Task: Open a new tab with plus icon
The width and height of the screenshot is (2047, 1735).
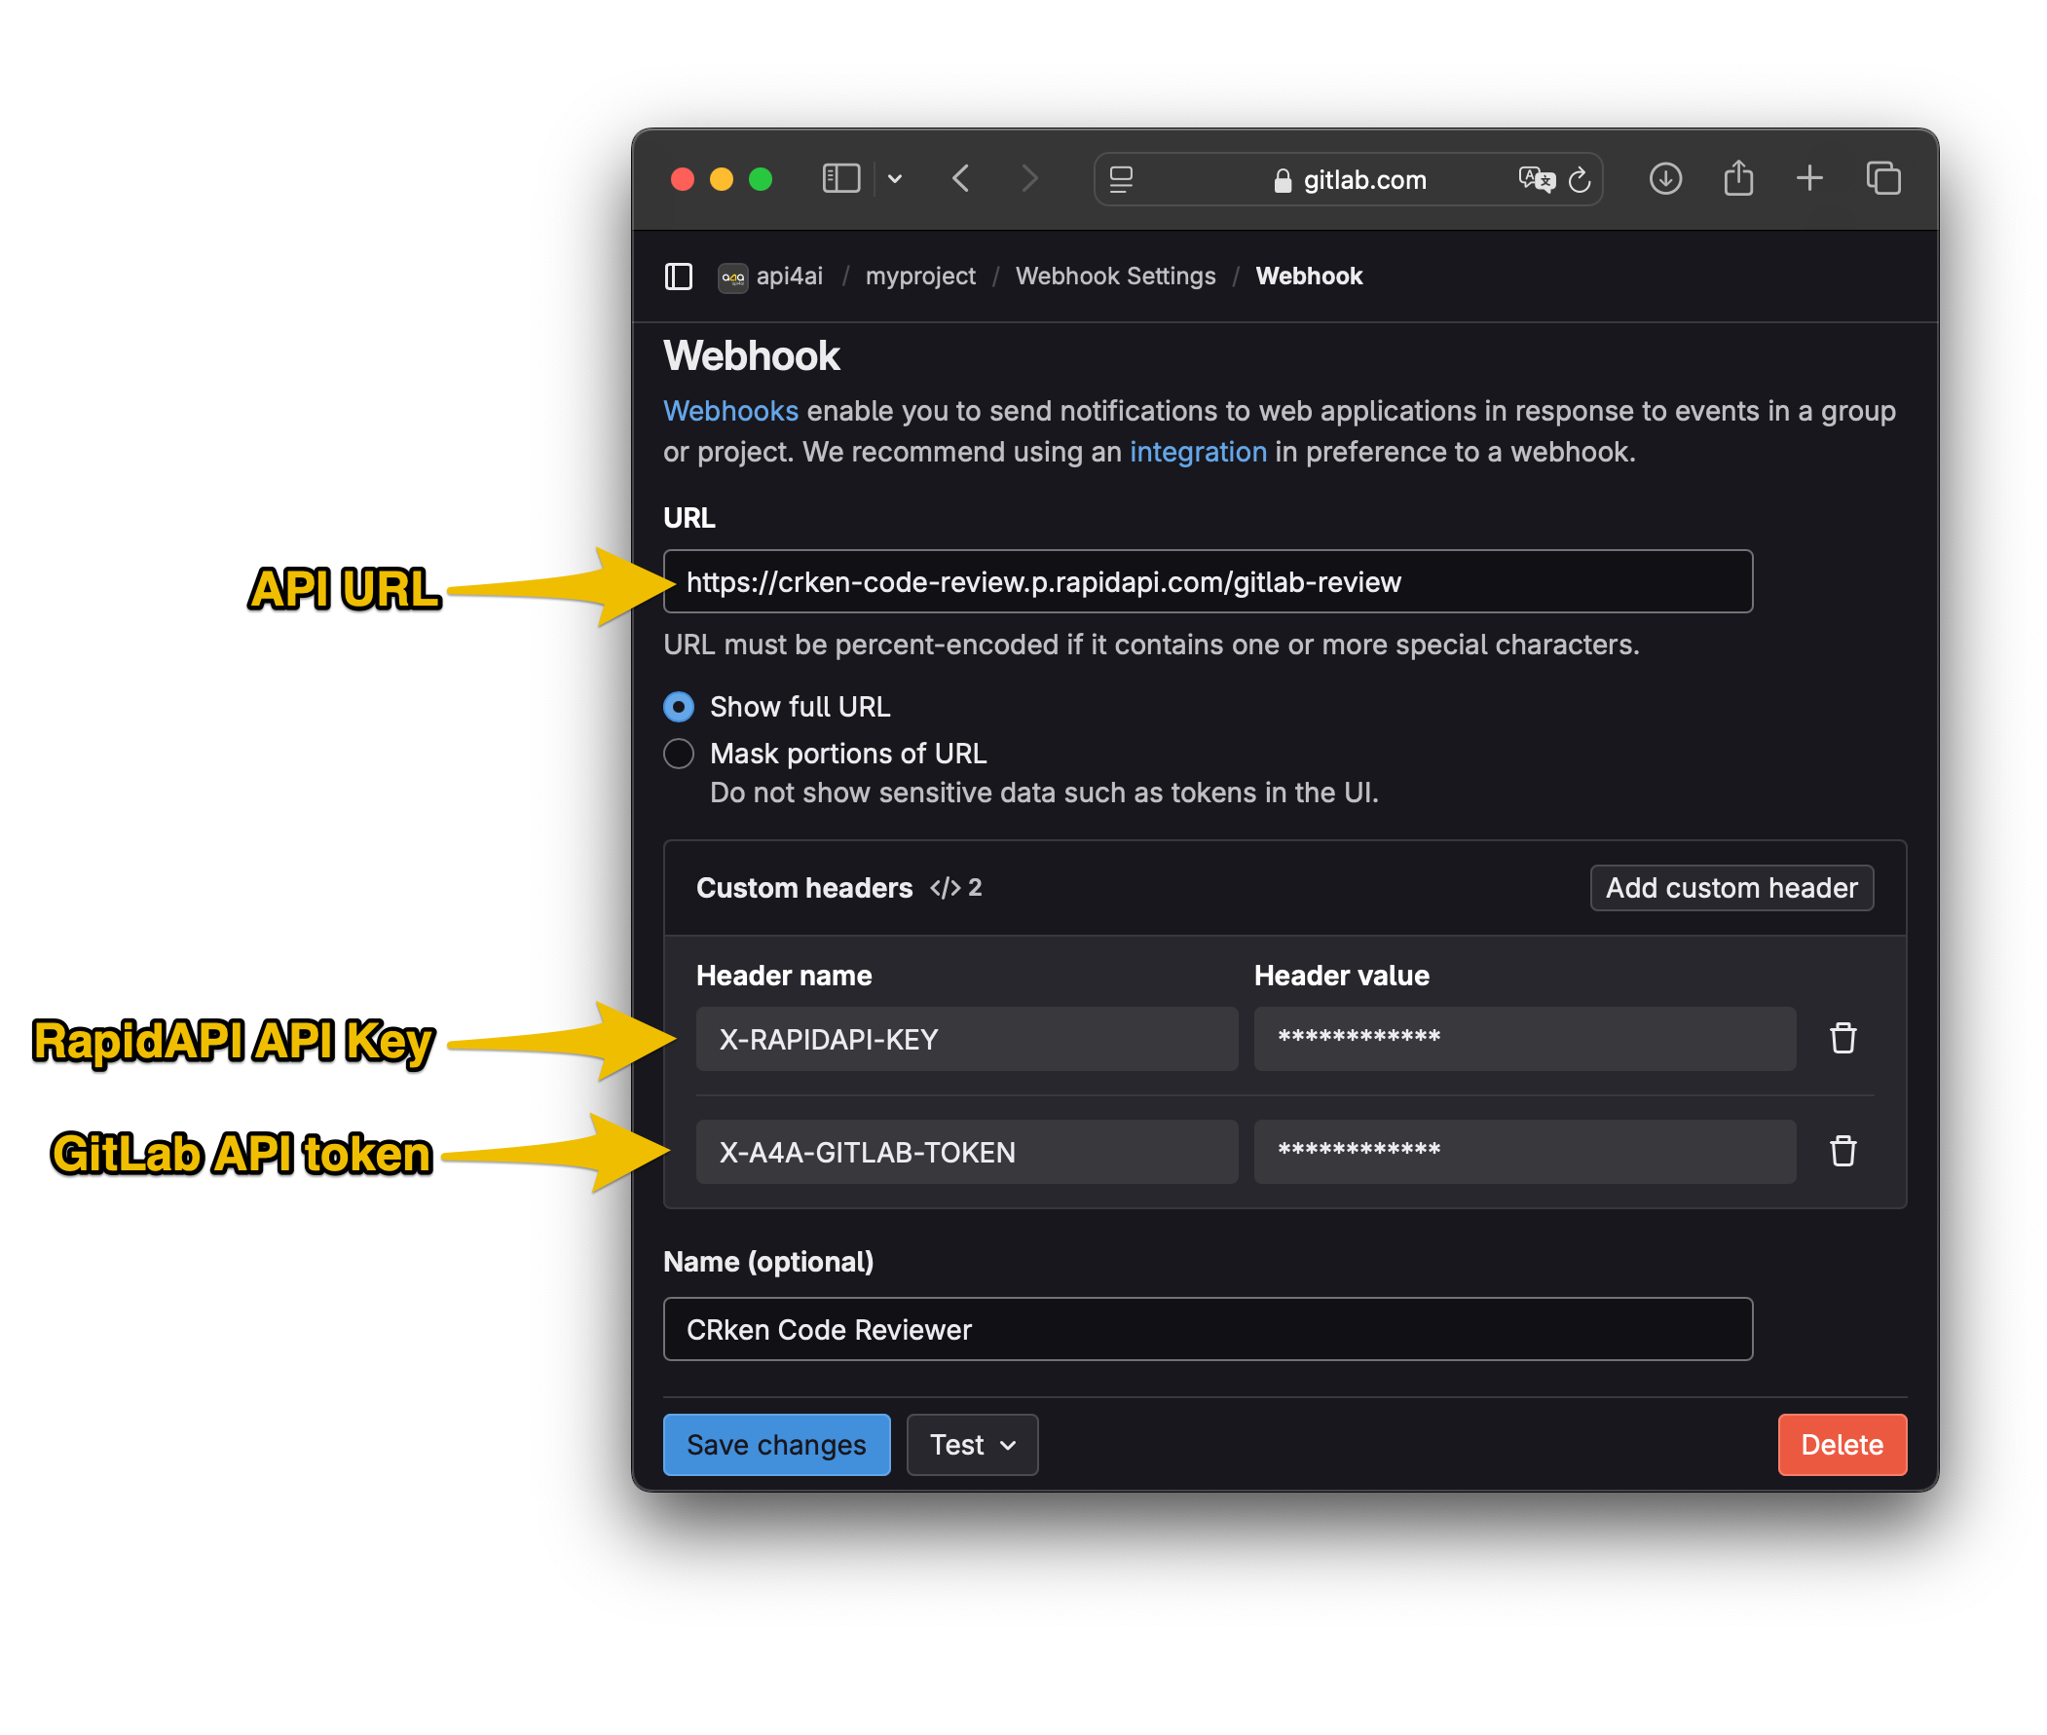Action: tap(1808, 179)
